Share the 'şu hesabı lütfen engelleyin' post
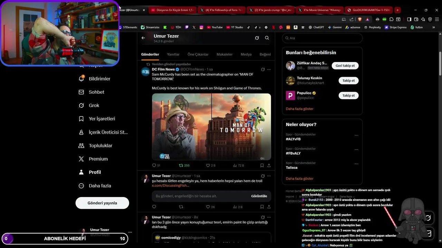The image size is (442, 248). tap(269, 207)
